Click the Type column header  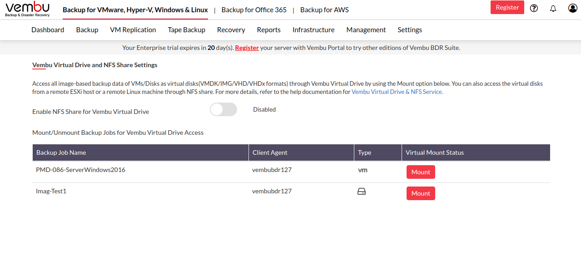[378, 152]
